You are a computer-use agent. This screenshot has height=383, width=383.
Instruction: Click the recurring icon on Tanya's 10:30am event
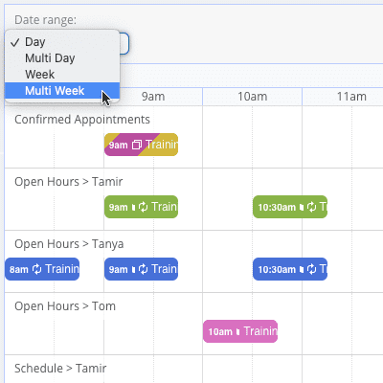311,269
